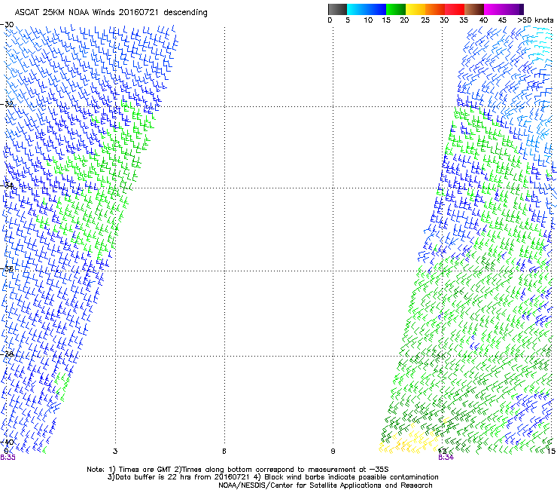Click the magenta-purple 40-50 knots color segment
Screen dimensions: 557x490
tap(504, 9)
